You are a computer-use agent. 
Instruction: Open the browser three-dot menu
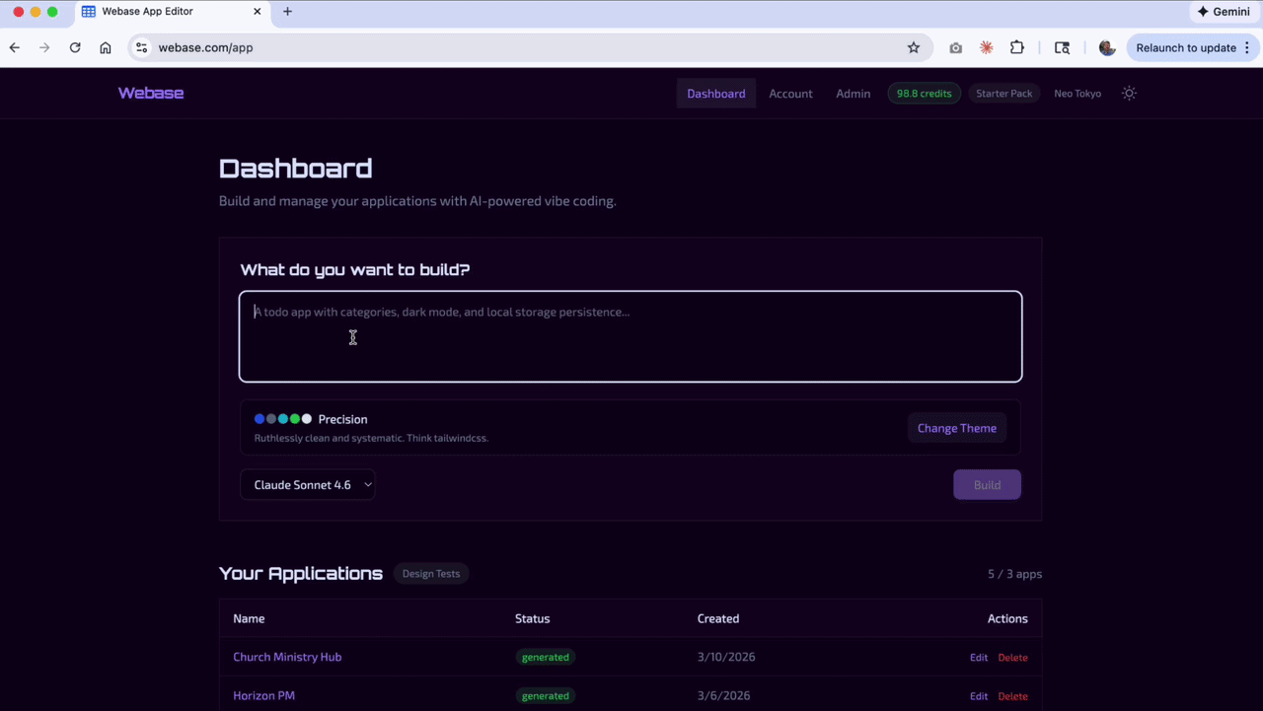[x=1249, y=46]
